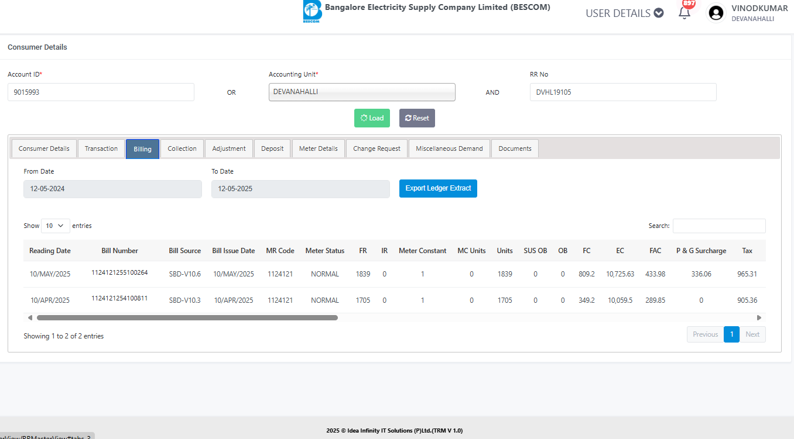Click the green Load button

372,118
